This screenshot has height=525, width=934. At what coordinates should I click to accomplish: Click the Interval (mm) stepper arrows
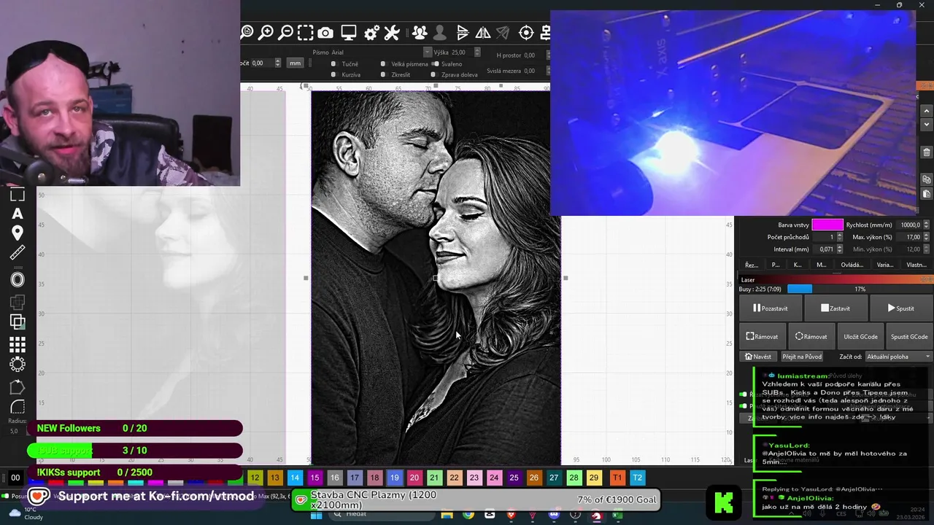click(839, 249)
